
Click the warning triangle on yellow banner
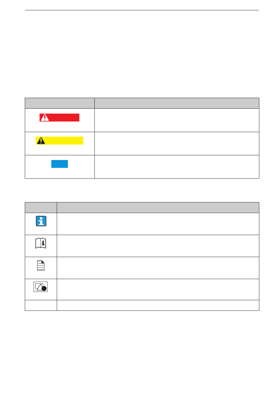click(41, 141)
